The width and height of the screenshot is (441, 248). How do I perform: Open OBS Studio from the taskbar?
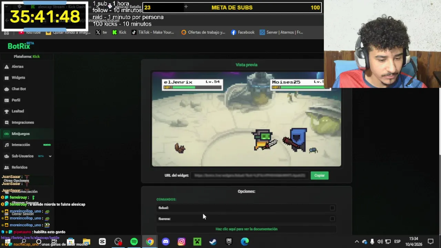(x=118, y=242)
